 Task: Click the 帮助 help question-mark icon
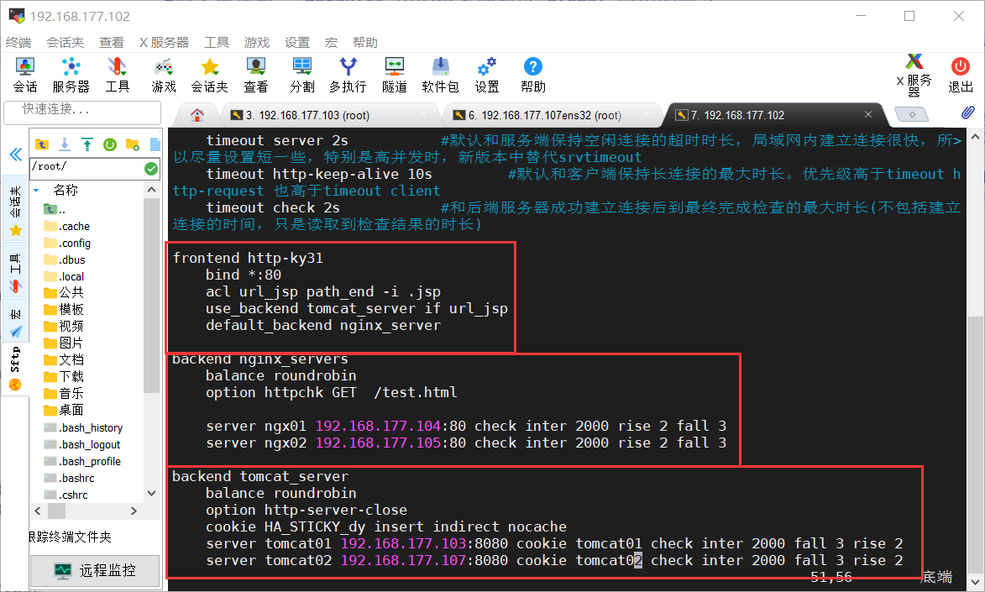click(x=532, y=75)
